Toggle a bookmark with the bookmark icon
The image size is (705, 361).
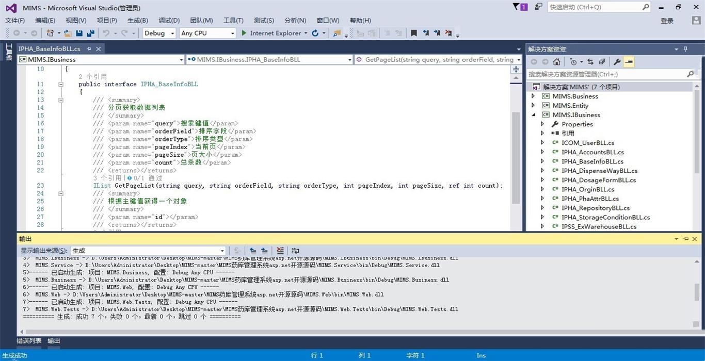tap(413, 33)
